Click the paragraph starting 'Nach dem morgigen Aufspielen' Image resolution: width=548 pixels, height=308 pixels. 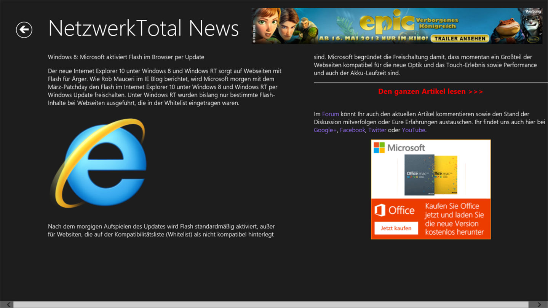coord(161,230)
